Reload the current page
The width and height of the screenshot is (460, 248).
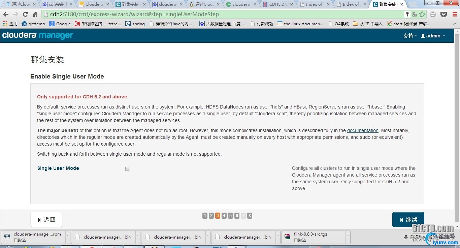tap(25, 14)
